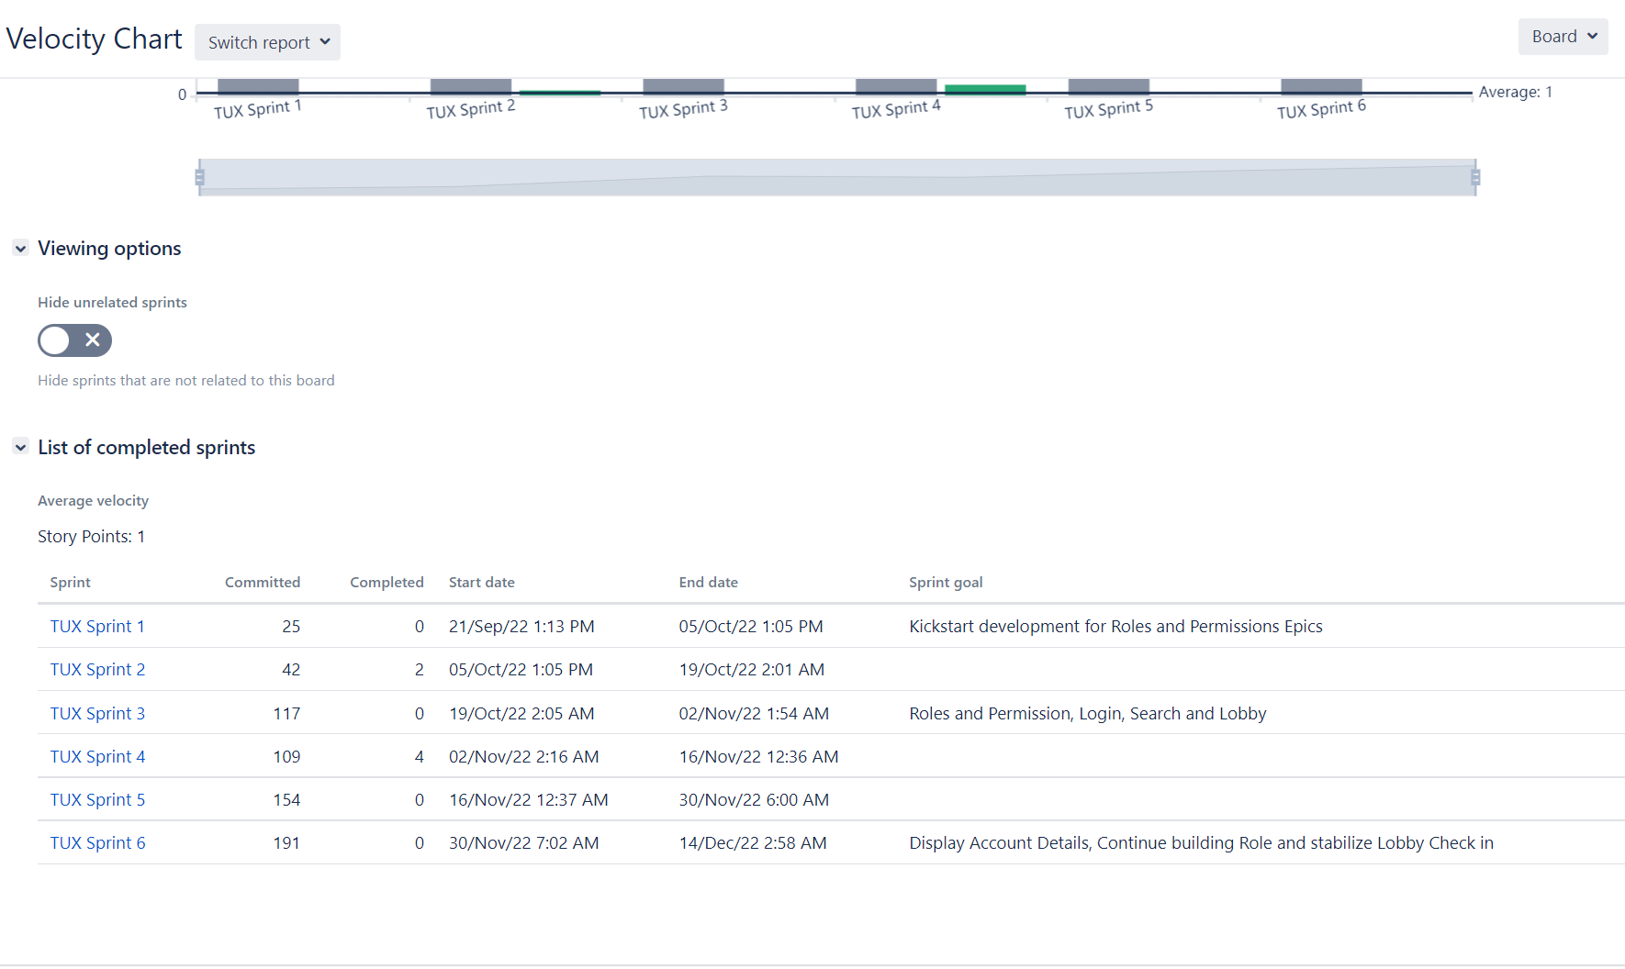Click the right handle of chart range slider
The height and width of the screenshot is (969, 1625).
(1475, 177)
